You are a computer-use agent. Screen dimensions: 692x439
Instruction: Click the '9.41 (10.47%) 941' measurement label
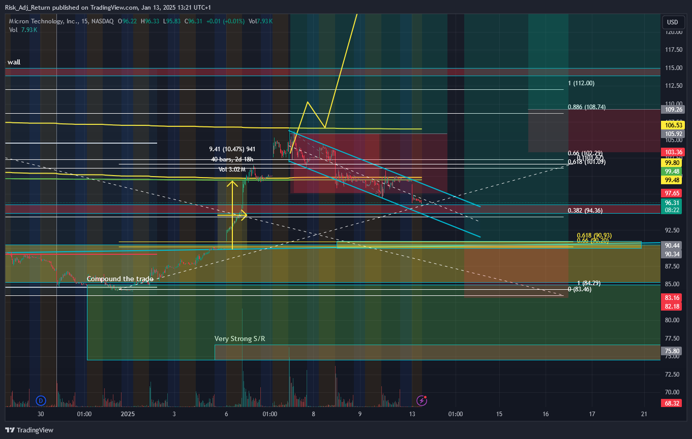coord(232,149)
